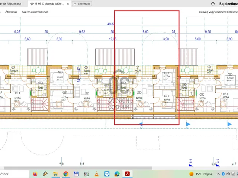Show hidden system tray icons
The height and width of the screenshot is (178, 238).
(x=218, y=174)
